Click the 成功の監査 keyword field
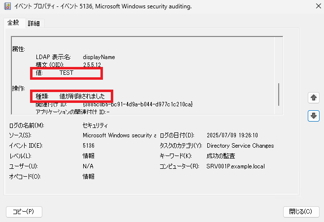This screenshot has width=324, height=222. point(221,156)
